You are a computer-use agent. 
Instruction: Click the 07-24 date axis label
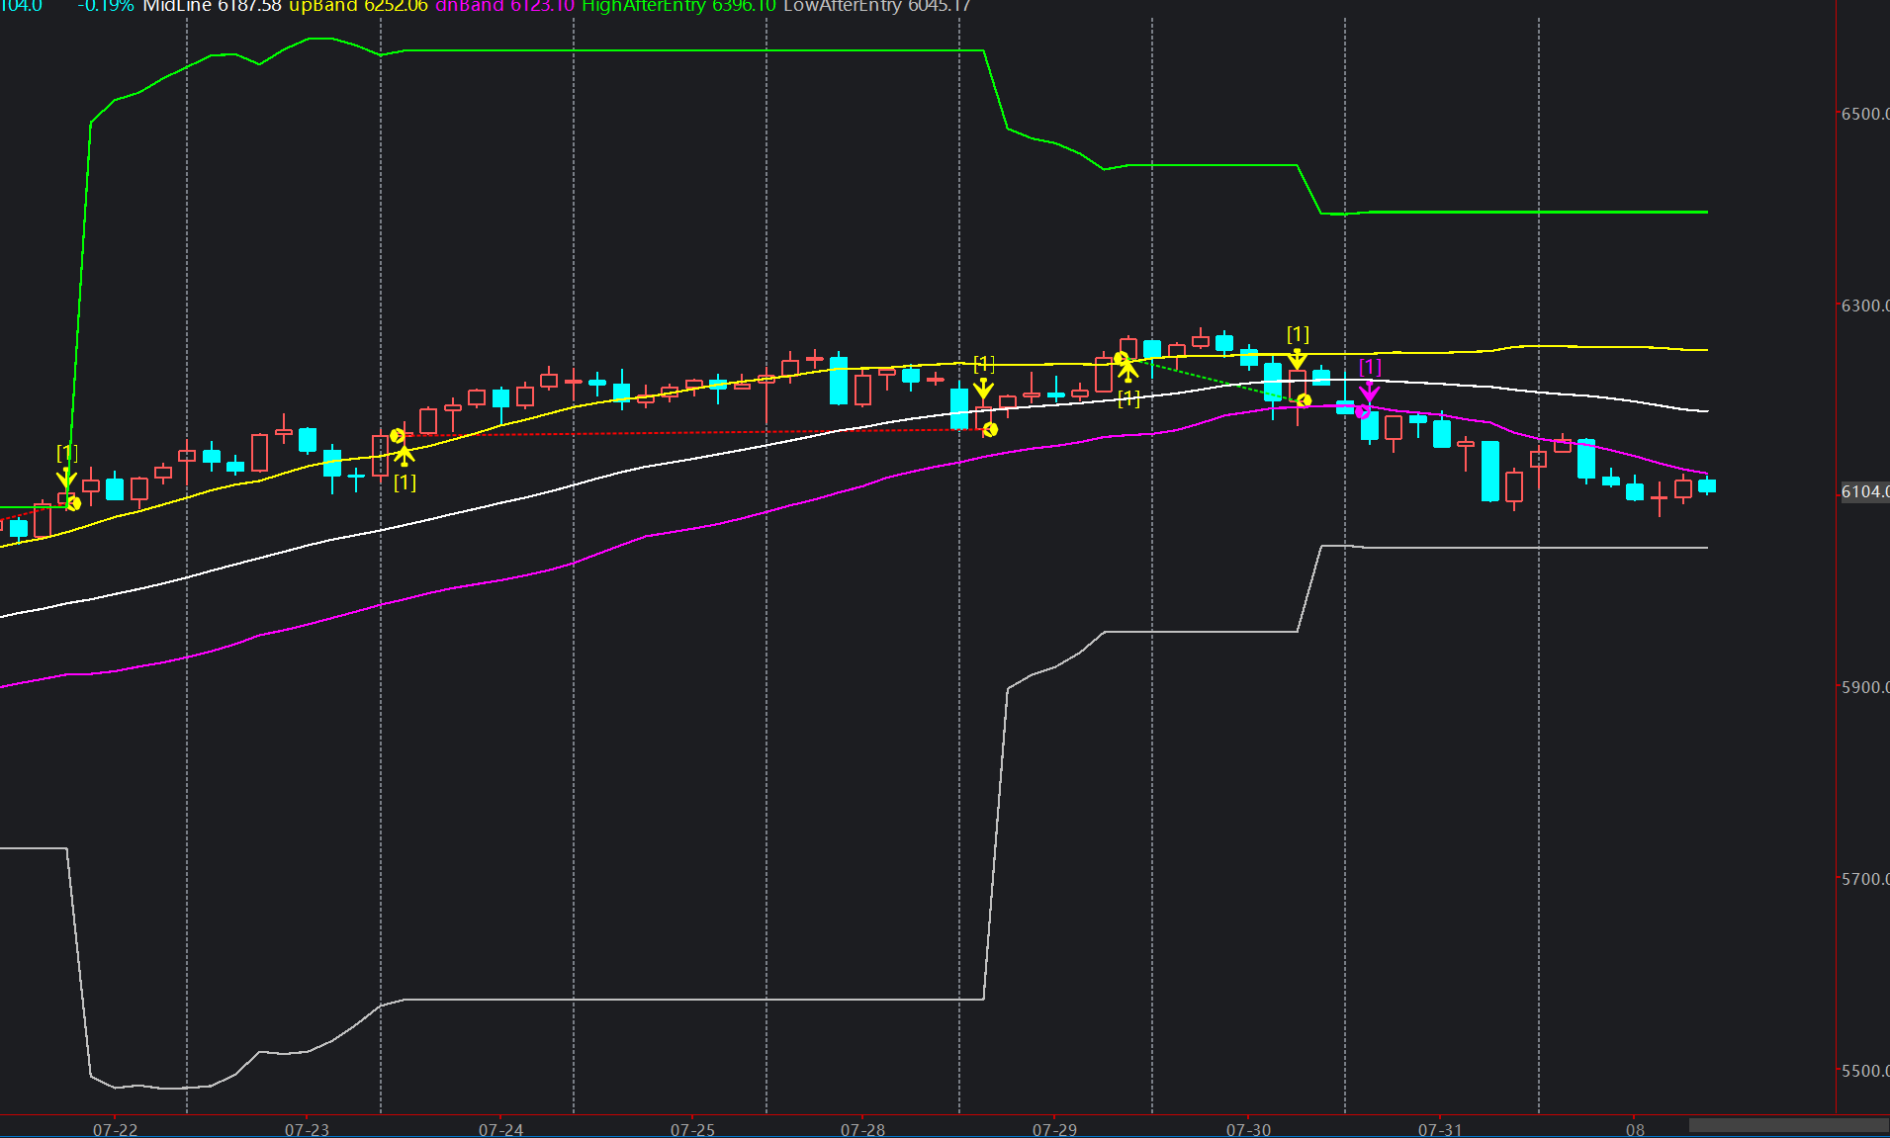pyautogui.click(x=501, y=1129)
